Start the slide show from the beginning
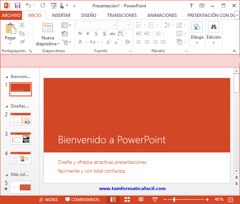240x204 pixels. click(x=54, y=6)
